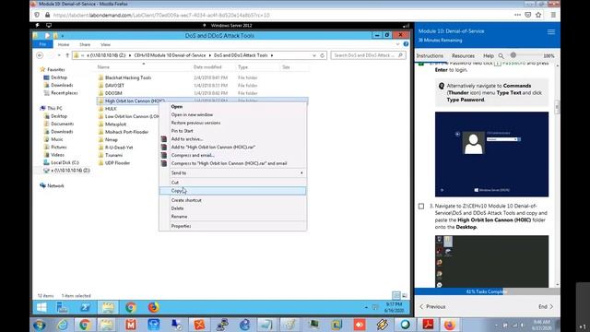Click the Previous button
The width and height of the screenshot is (590, 332).
432,307
